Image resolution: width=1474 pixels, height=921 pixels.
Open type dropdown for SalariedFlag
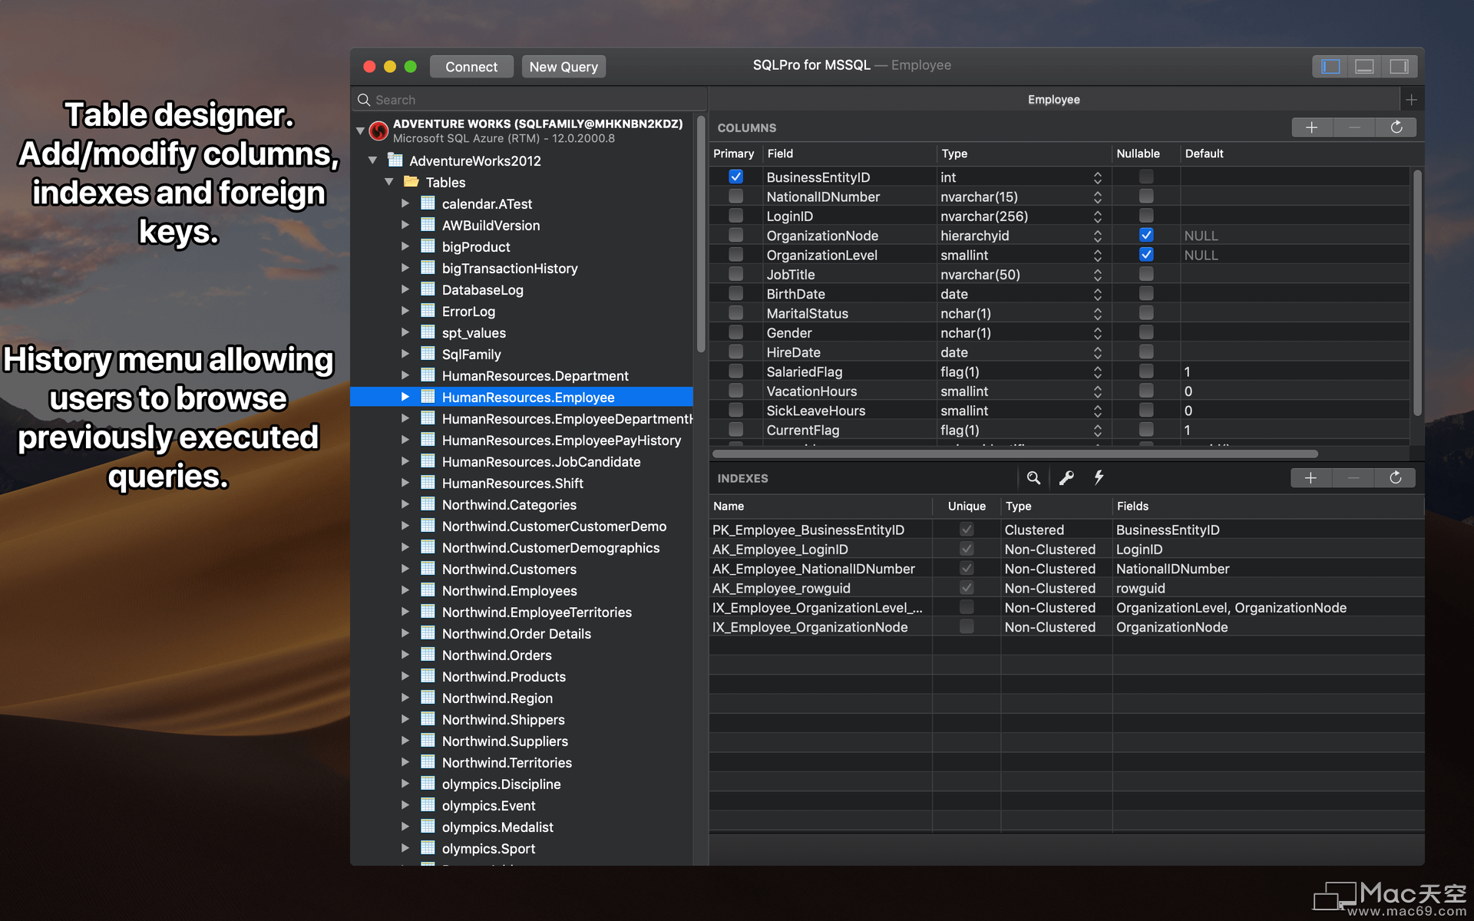1098,371
